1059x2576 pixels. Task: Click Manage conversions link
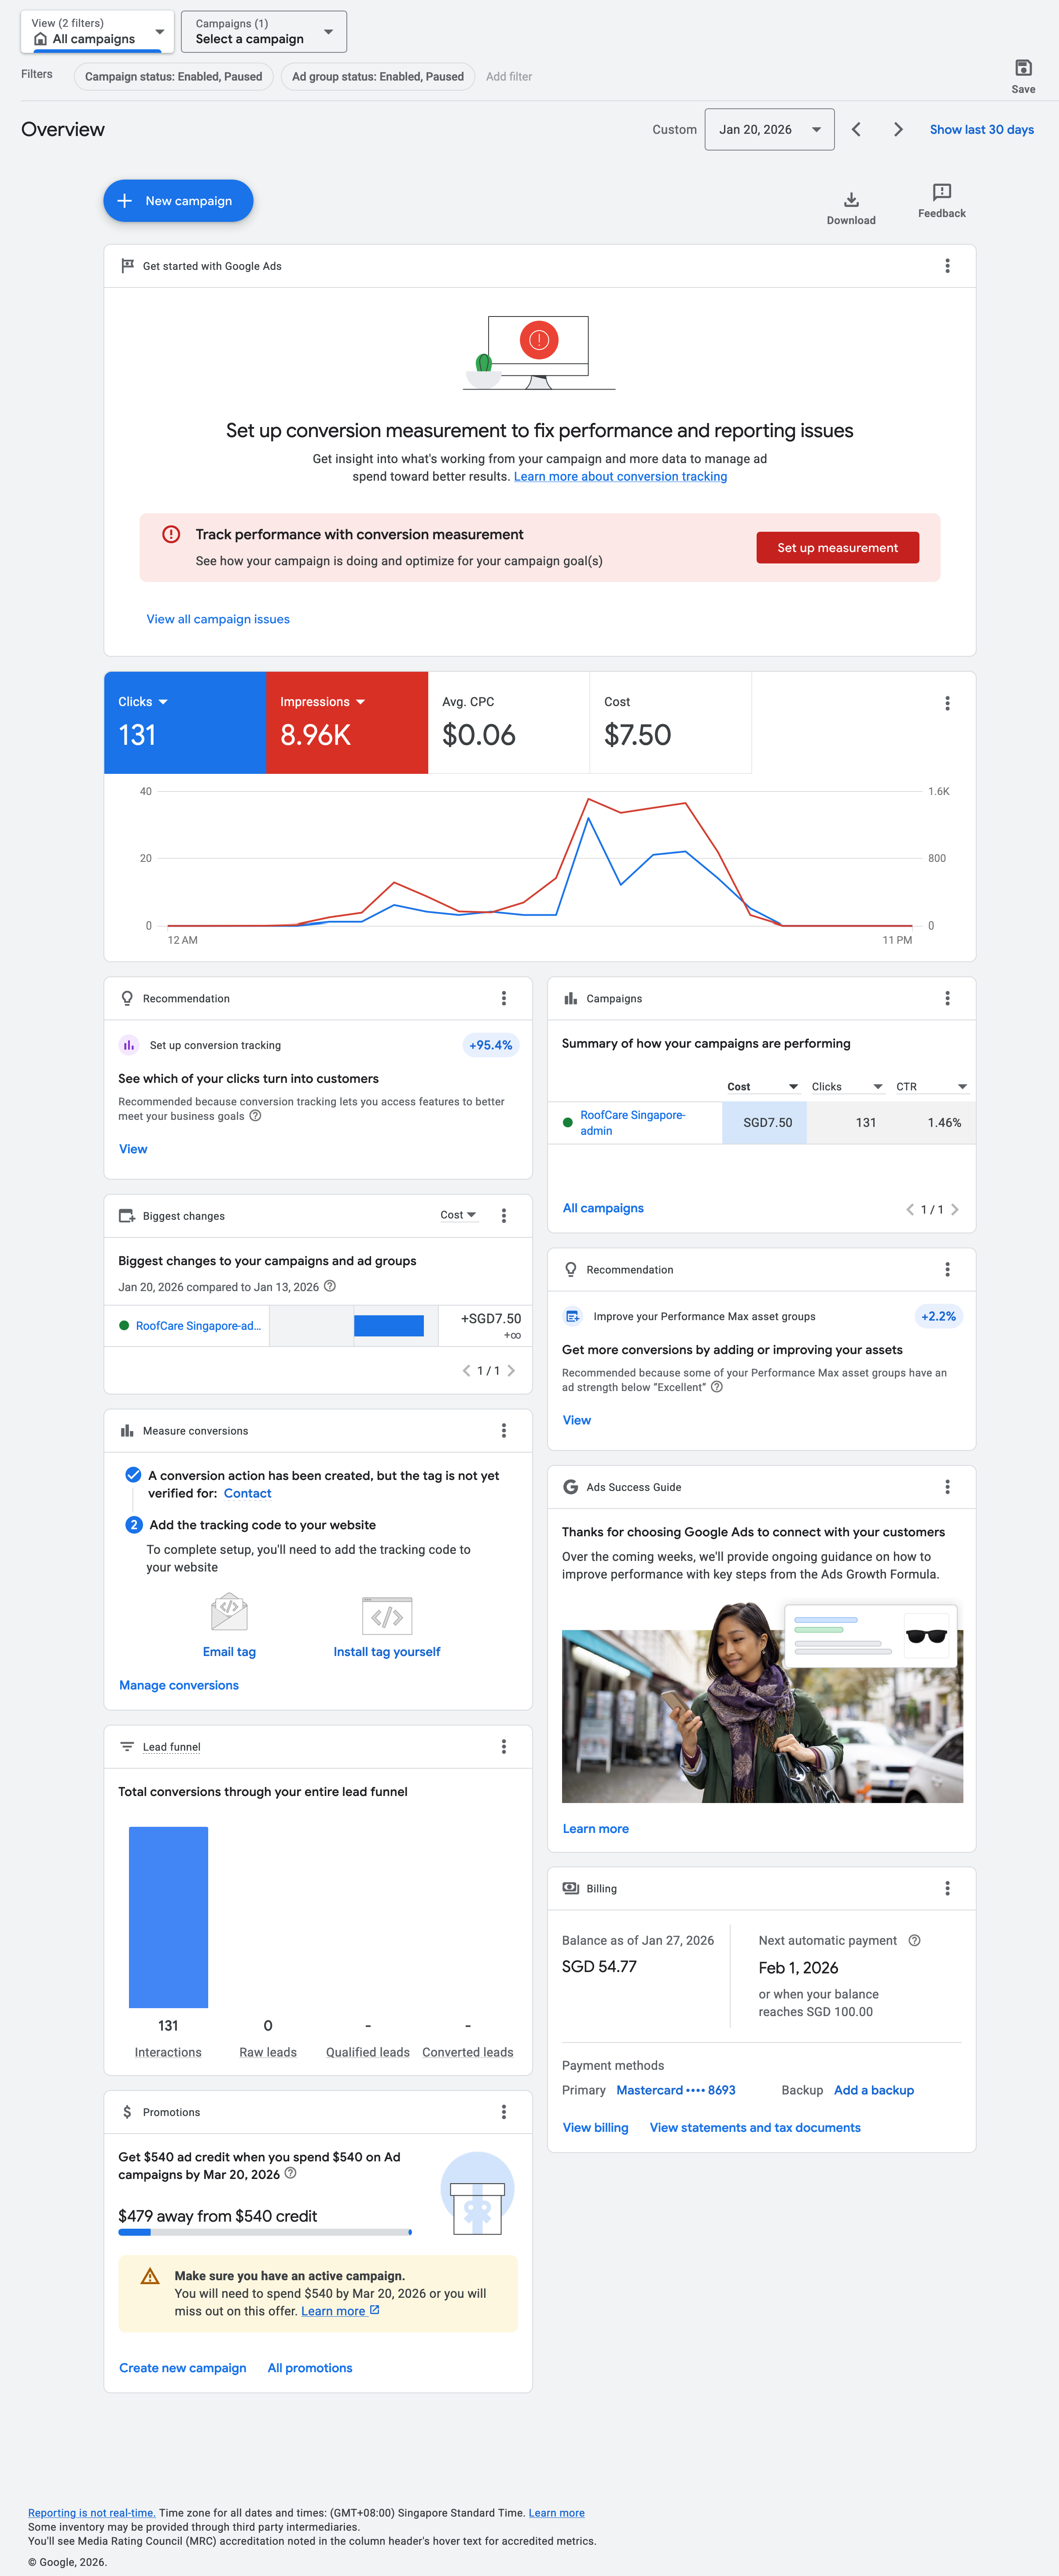point(179,1686)
